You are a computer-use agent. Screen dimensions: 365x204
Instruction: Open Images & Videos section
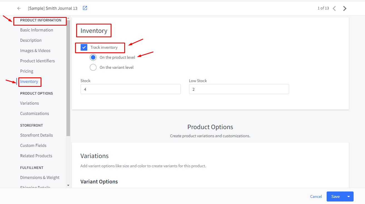pos(35,51)
